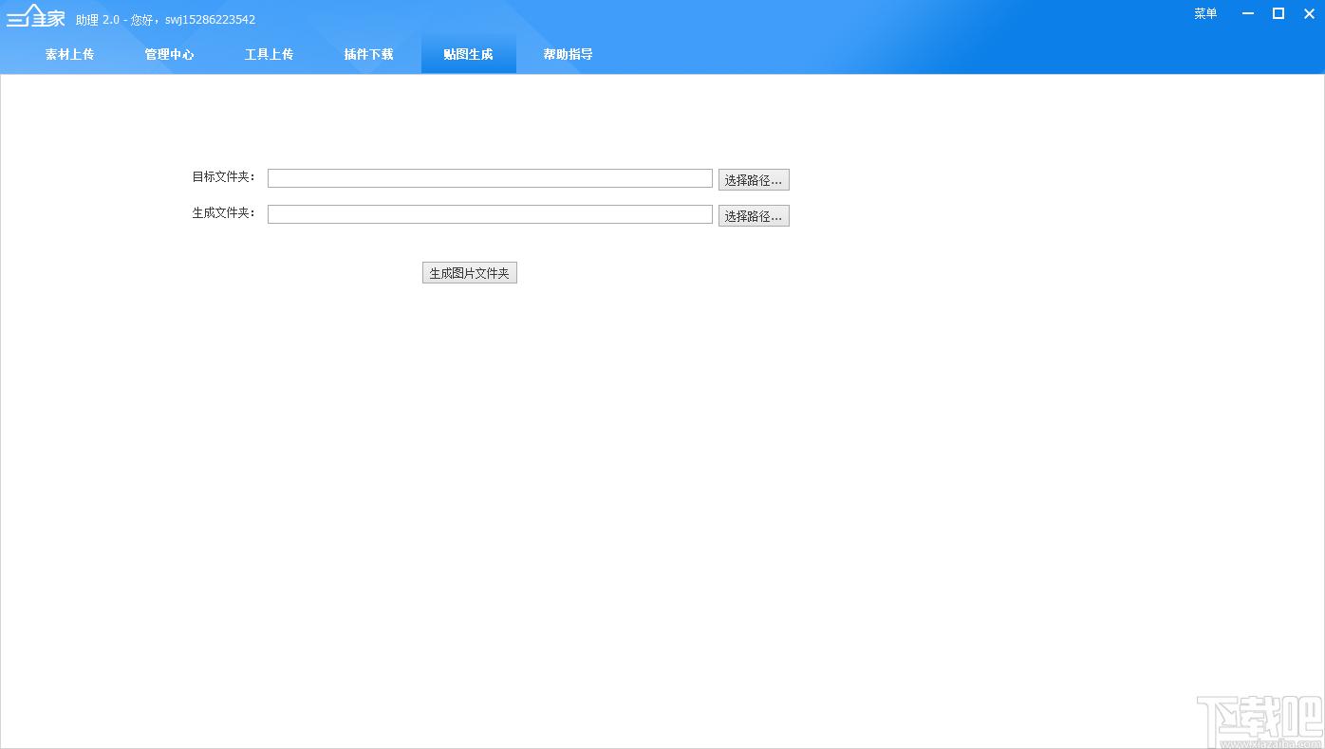This screenshot has width=1325, height=749.
Task: Select the 插件下载 tab
Action: pyautogui.click(x=368, y=54)
